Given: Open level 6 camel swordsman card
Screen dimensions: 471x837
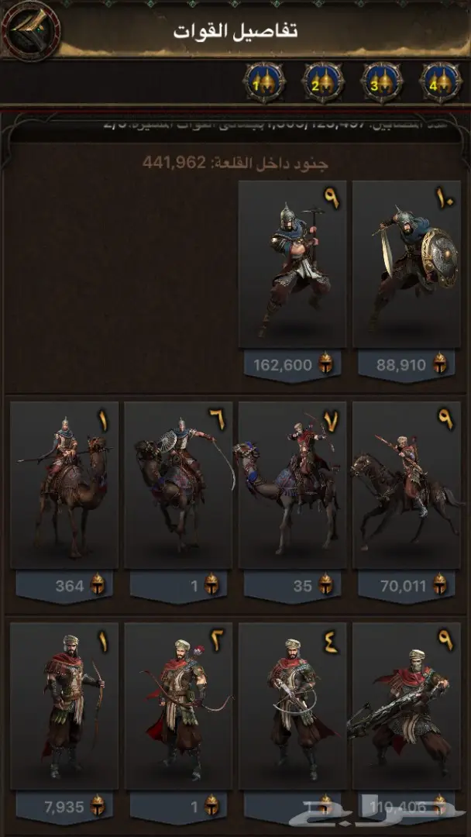Looking at the screenshot, I should click(178, 485).
